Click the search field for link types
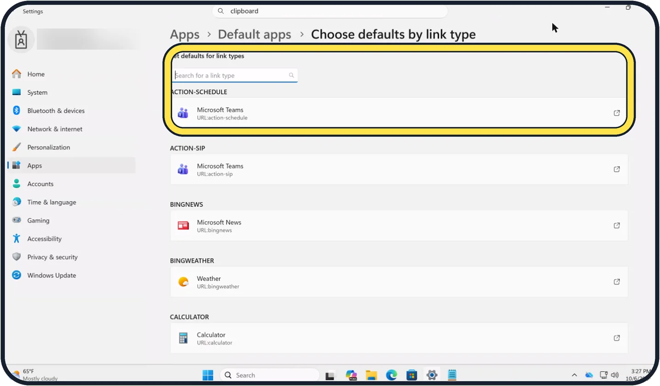The height and width of the screenshot is (386, 660). point(235,75)
